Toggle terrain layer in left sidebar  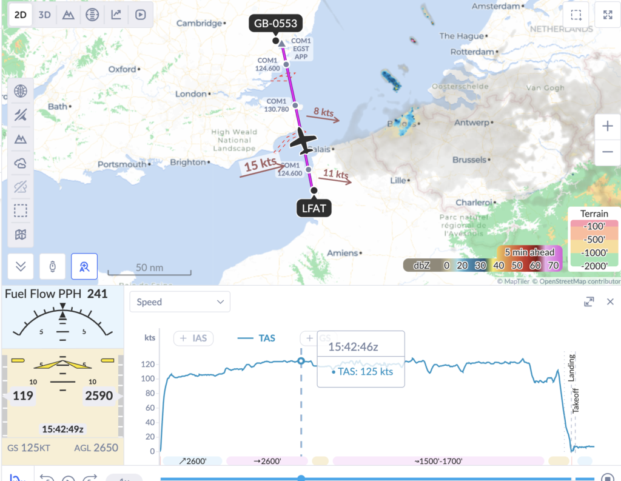pyautogui.click(x=21, y=139)
